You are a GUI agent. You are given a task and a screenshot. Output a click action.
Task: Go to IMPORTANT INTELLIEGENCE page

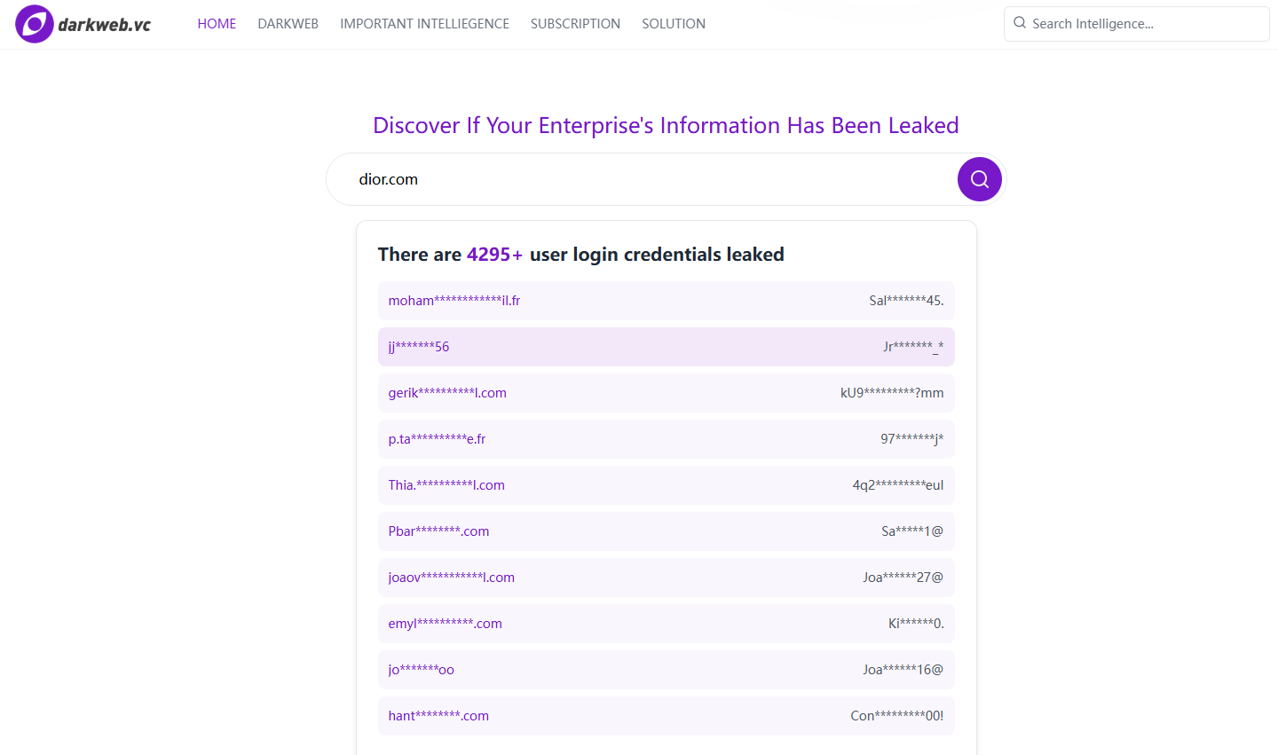pos(424,24)
